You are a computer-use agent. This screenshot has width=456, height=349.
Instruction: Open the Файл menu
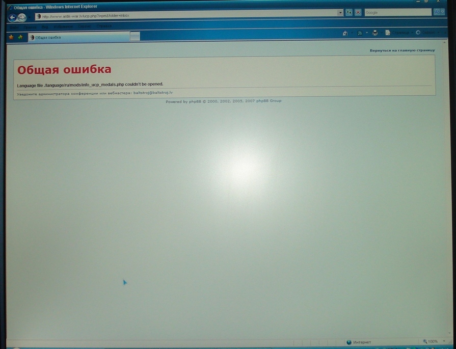14,28
